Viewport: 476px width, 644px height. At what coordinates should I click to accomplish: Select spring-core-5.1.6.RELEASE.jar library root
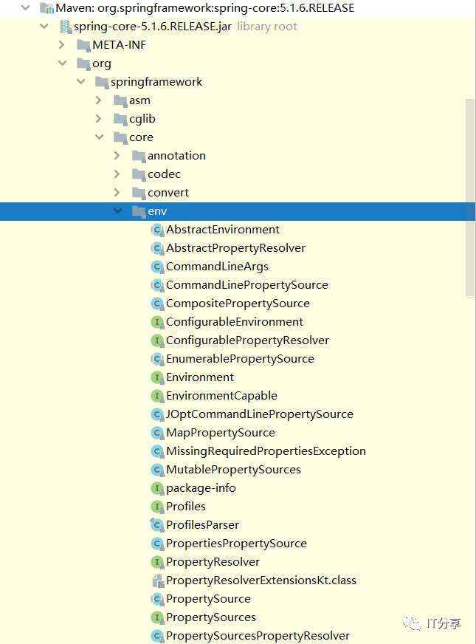[x=238, y=27]
